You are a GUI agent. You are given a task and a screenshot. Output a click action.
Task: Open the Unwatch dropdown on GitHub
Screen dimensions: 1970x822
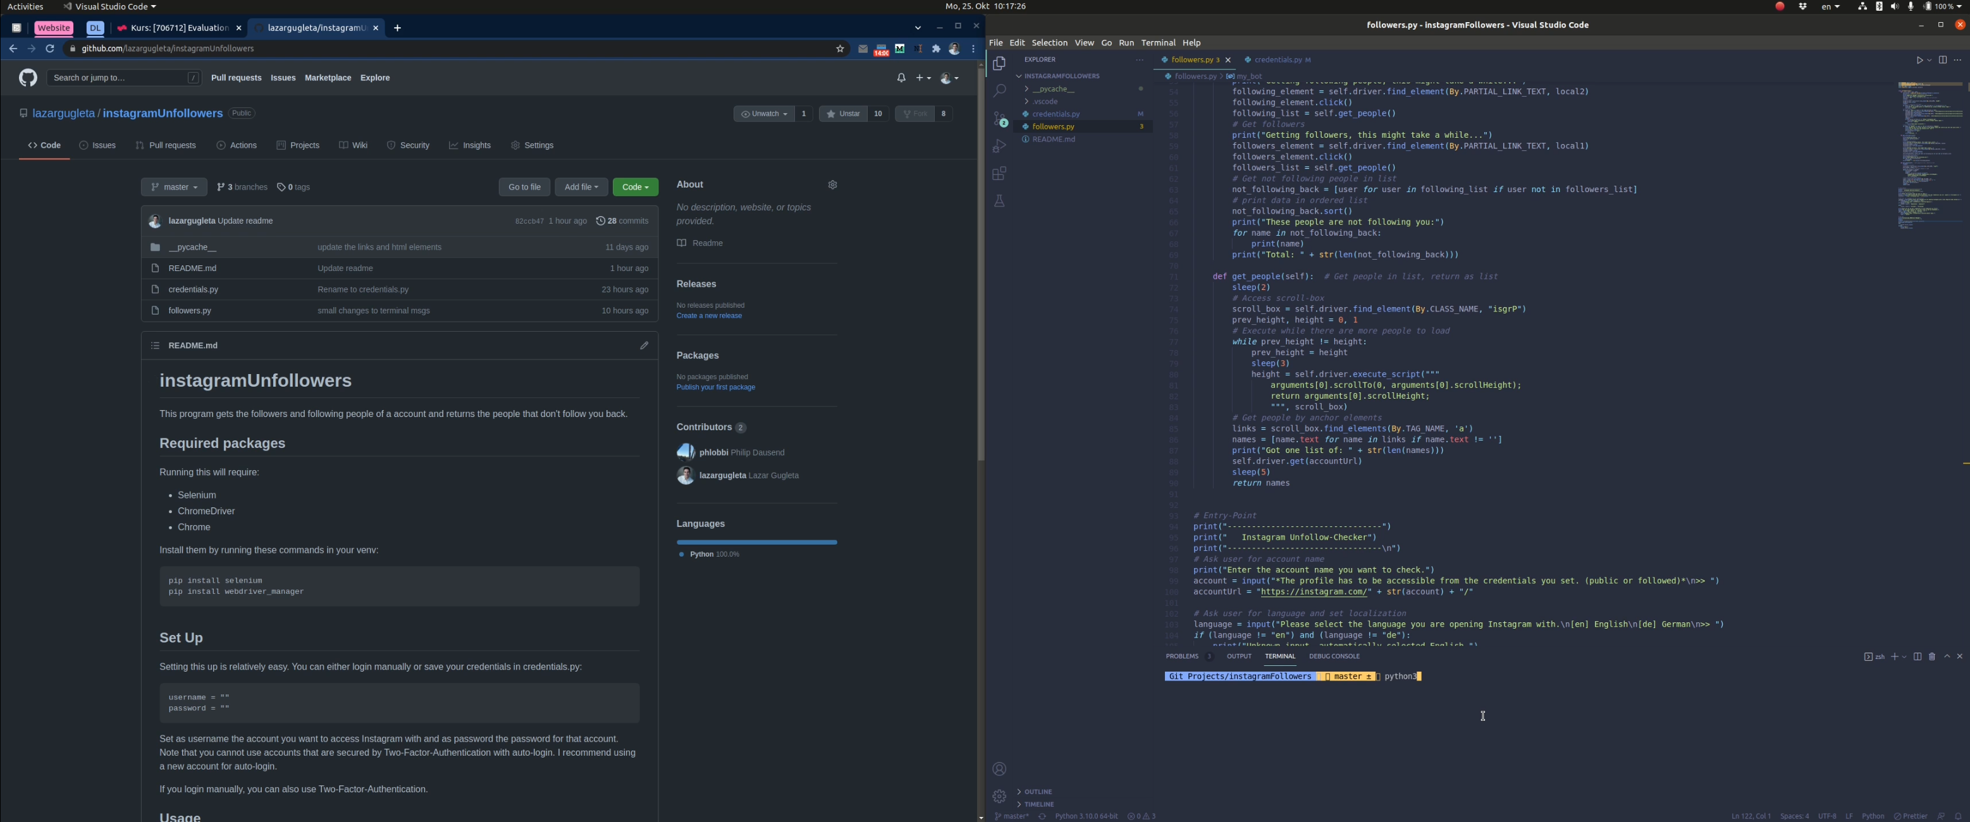pos(764,114)
